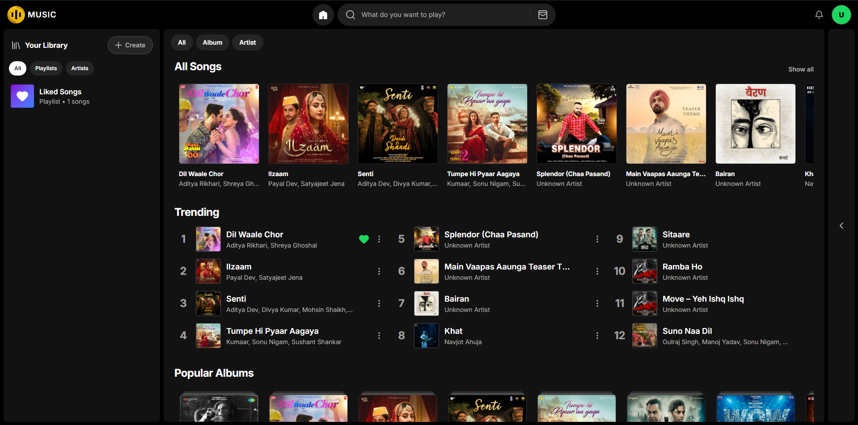Click the trending Ilzaam row thumbnail
The width and height of the screenshot is (858, 425).
(x=208, y=271)
